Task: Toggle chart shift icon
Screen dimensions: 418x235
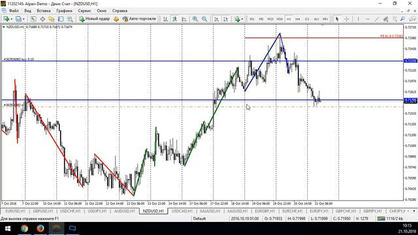Action: click(225, 19)
